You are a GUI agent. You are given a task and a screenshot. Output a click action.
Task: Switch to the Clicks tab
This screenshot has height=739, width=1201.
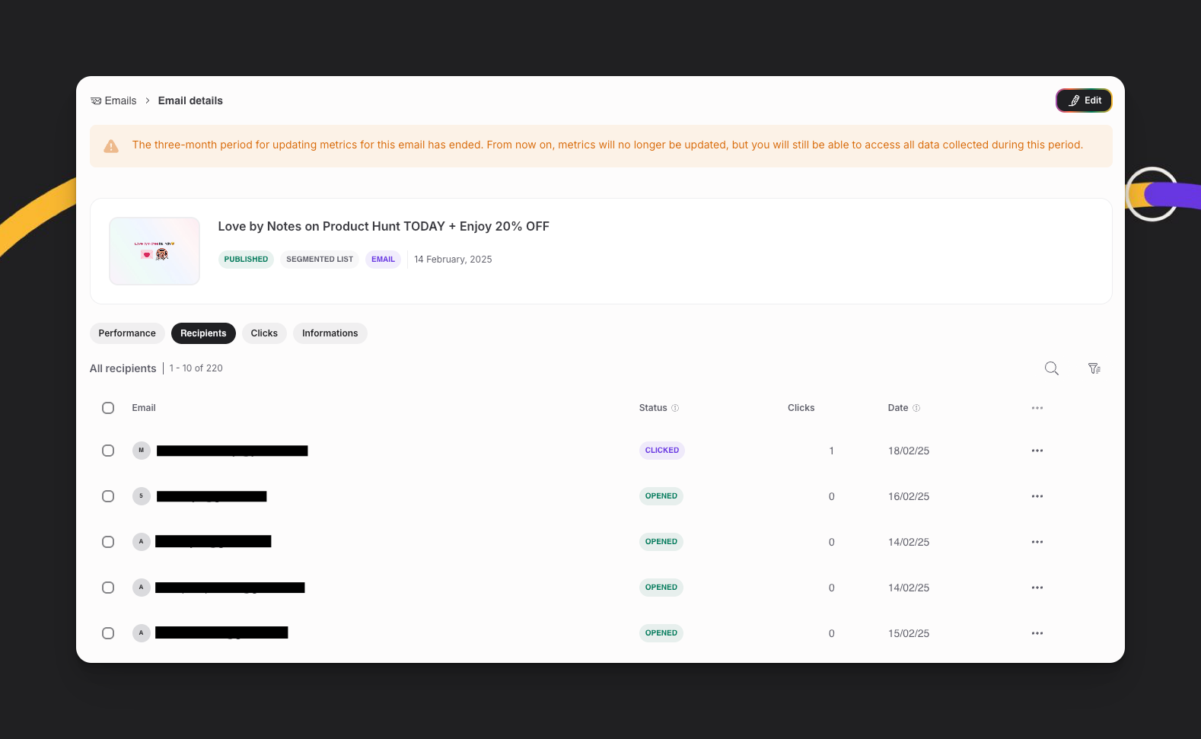click(264, 333)
